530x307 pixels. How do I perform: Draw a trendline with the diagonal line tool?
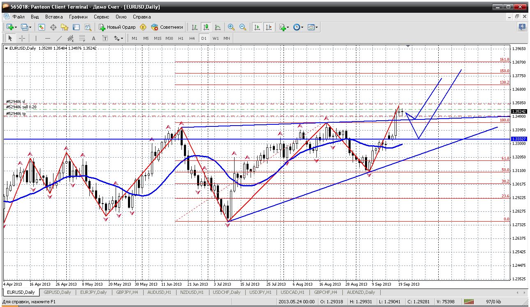pyautogui.click(x=59, y=38)
